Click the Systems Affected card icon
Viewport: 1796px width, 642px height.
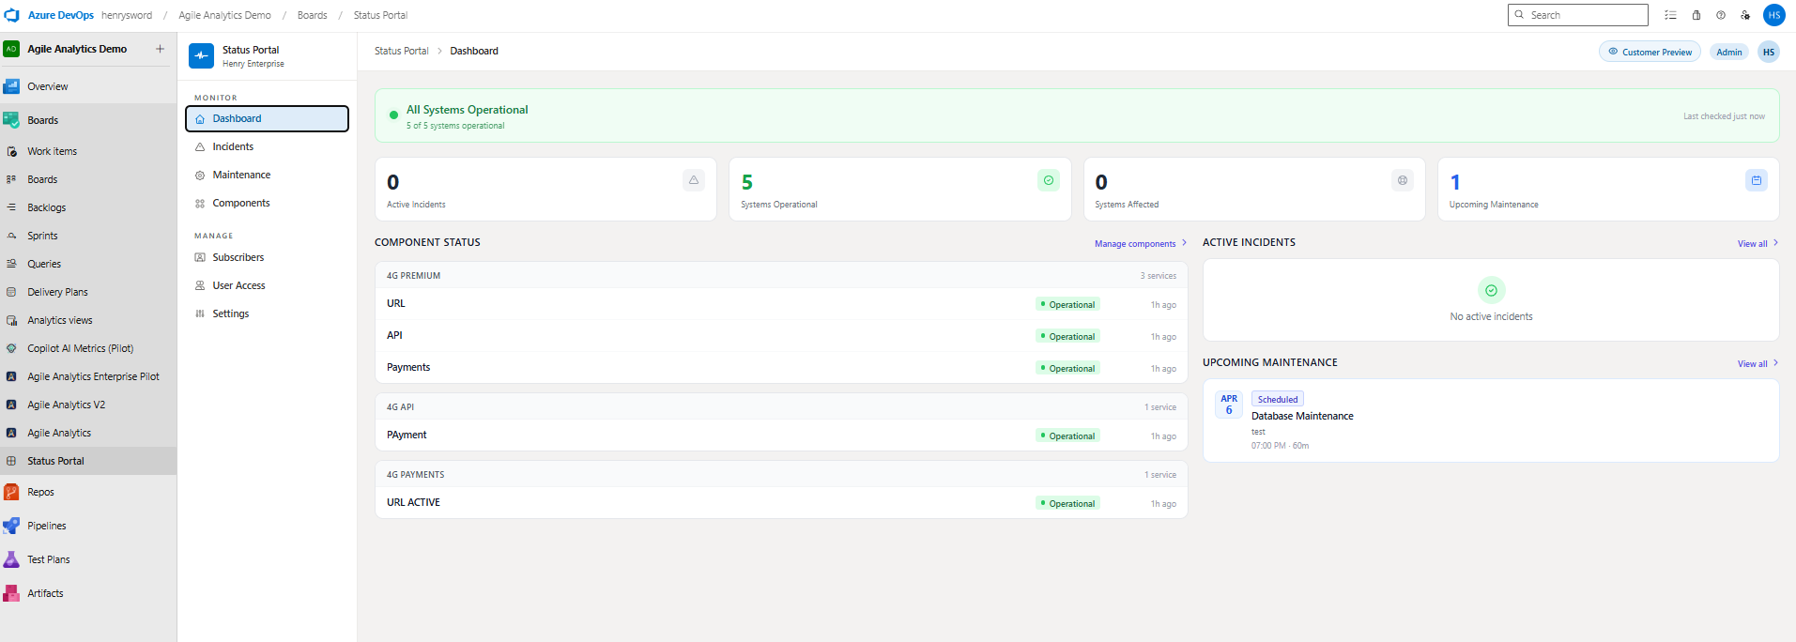(x=1403, y=180)
